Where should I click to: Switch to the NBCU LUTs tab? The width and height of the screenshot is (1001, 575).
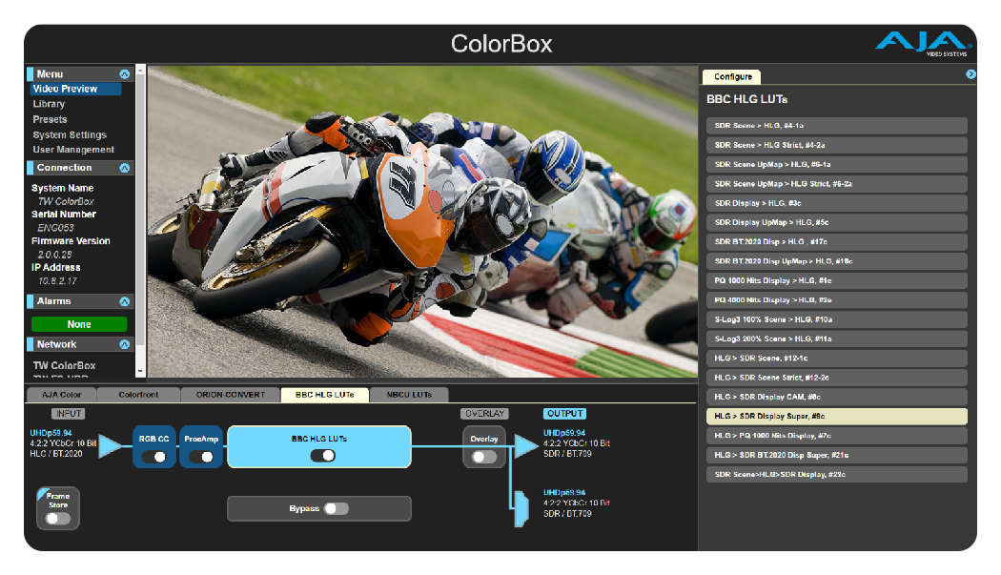click(x=409, y=395)
